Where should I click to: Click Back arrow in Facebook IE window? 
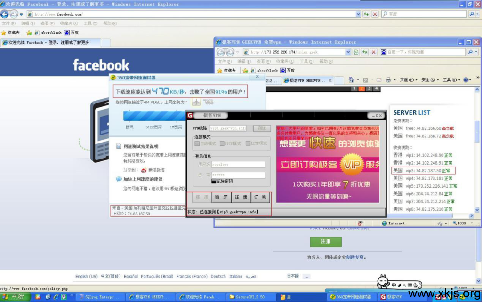pyautogui.click(x=5, y=14)
